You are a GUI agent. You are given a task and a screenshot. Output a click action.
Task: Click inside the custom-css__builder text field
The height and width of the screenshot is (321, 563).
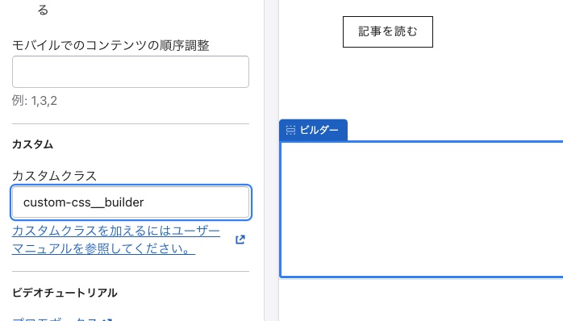131,202
